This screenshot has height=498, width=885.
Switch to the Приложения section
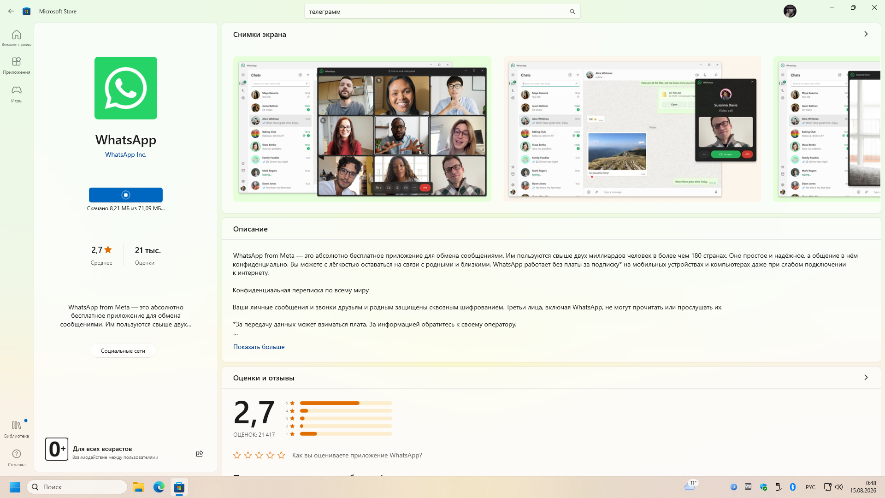click(x=17, y=65)
